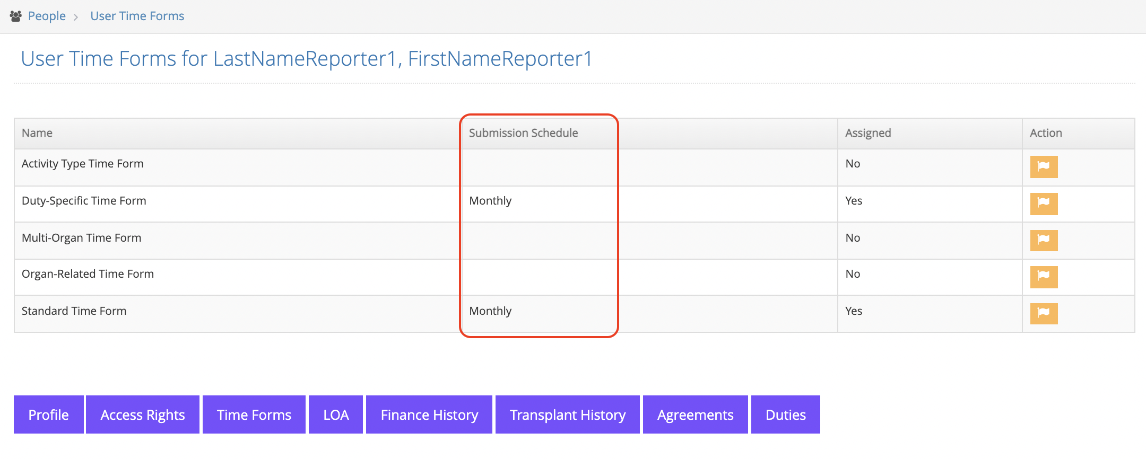Click No in Activity Type Time Form row

(853, 164)
